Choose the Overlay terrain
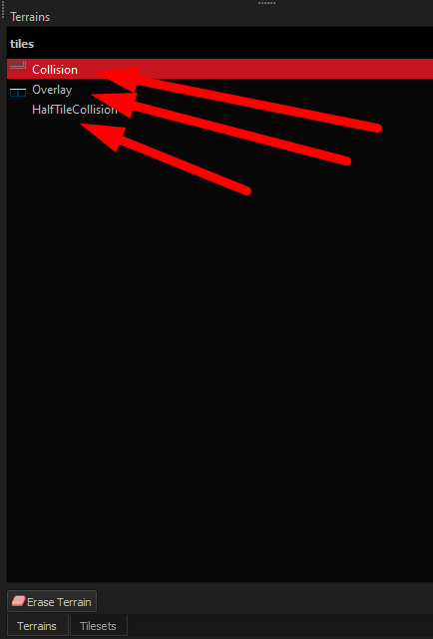The height and width of the screenshot is (639, 433). pyautogui.click(x=219, y=90)
